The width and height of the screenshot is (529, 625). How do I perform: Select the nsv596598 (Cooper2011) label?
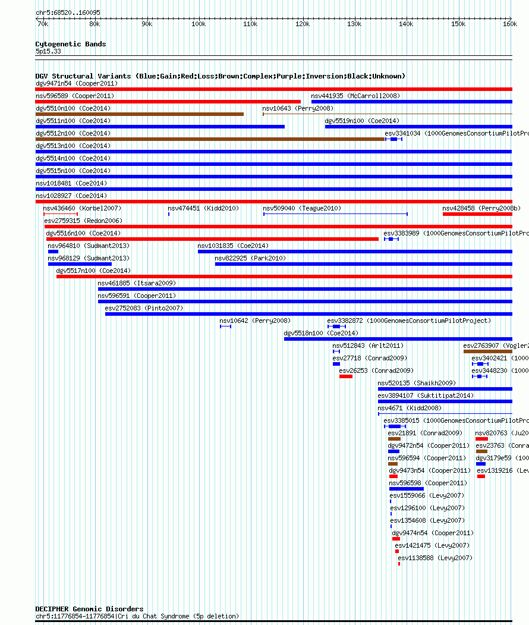[428, 483]
